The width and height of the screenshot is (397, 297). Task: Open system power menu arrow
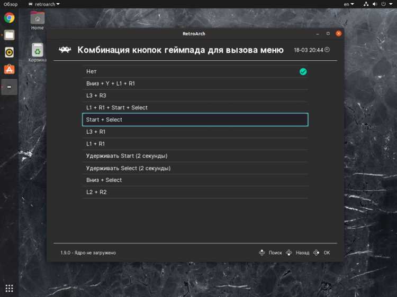click(391, 4)
